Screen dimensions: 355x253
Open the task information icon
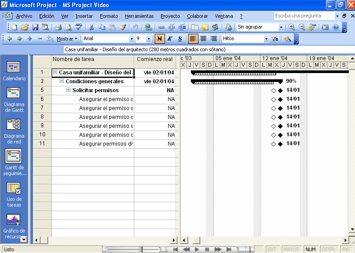point(195,27)
